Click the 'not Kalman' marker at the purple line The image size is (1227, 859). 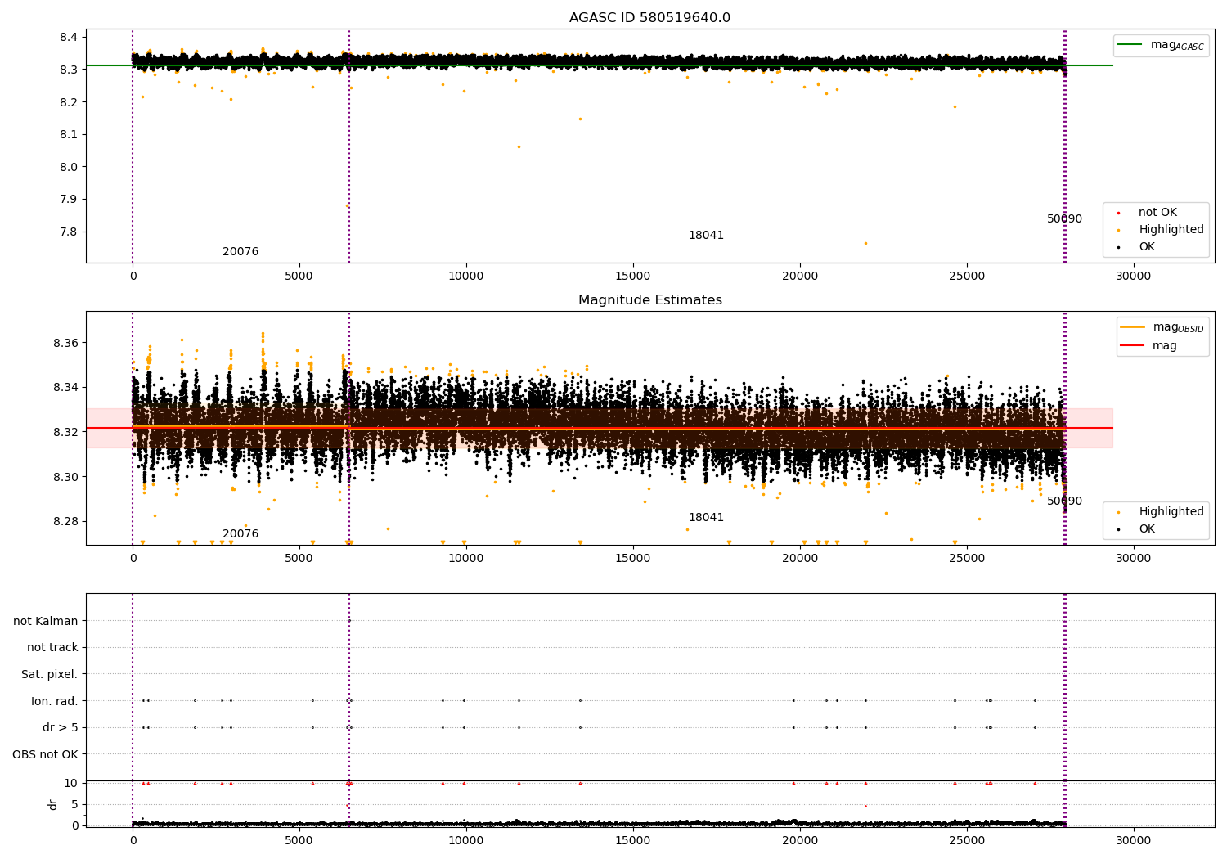pyautogui.click(x=349, y=621)
